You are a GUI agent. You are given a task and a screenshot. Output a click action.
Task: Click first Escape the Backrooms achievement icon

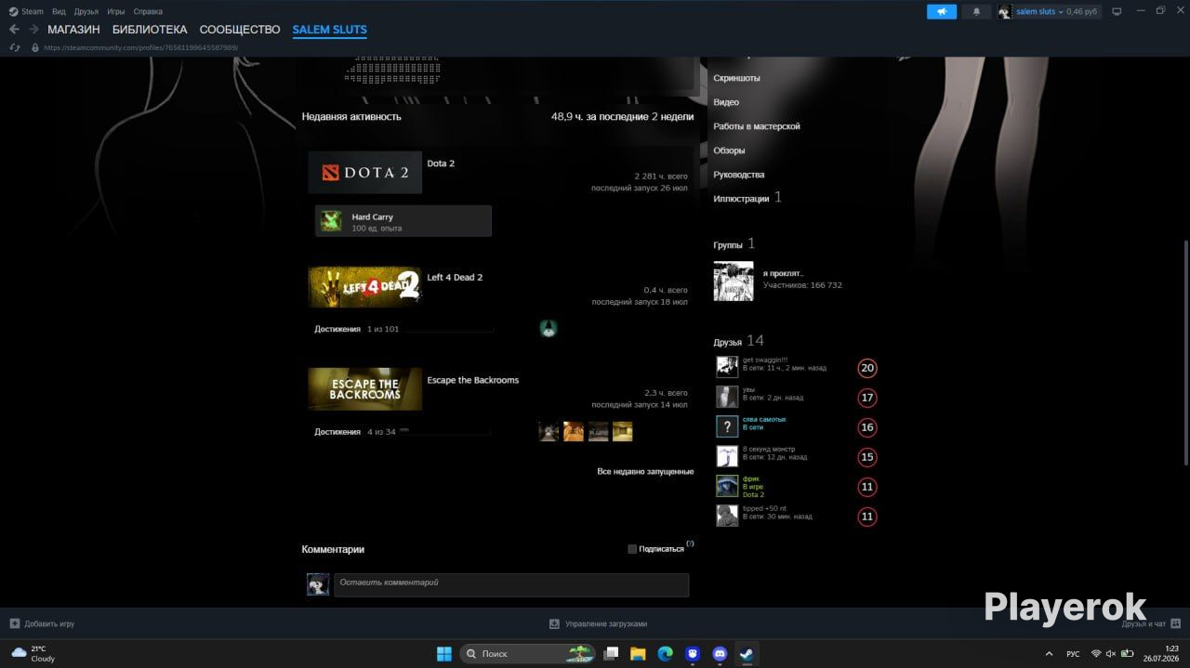[x=549, y=431]
